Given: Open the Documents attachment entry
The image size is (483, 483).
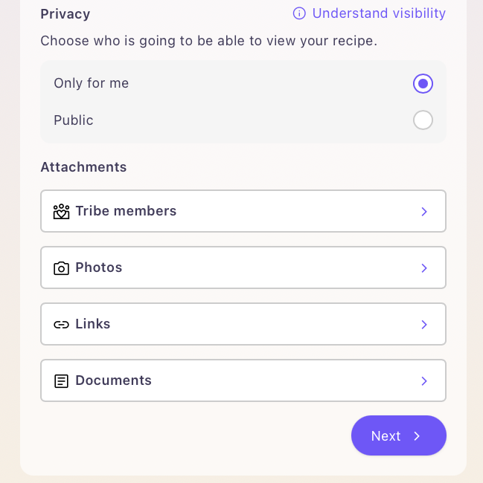Looking at the screenshot, I should click(243, 380).
